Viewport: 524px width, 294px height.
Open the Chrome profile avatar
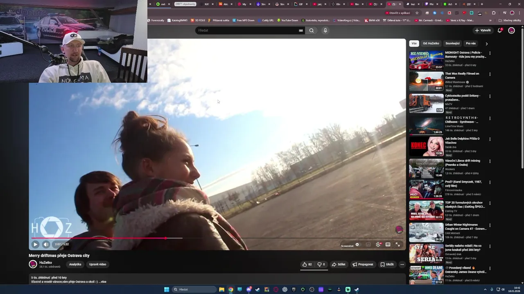tap(512, 13)
